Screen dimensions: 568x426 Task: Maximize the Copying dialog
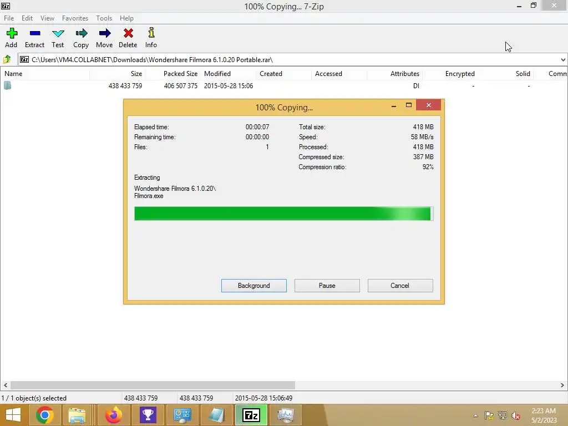click(x=409, y=105)
